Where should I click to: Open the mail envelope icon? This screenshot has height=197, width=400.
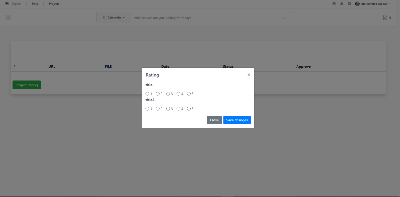[349, 4]
